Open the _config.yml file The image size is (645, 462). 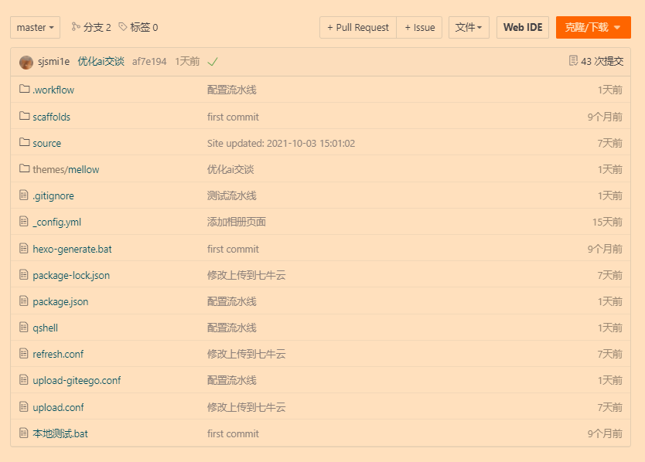click(56, 222)
